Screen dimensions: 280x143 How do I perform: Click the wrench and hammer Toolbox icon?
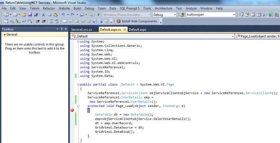click(x=265, y=15)
